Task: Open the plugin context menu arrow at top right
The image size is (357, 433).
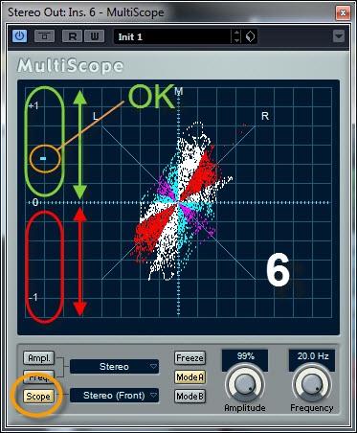Action: [339, 36]
